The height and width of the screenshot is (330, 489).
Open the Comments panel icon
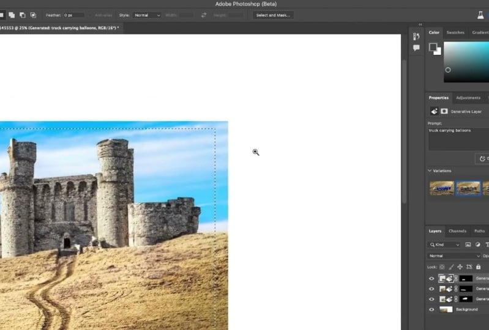(416, 48)
